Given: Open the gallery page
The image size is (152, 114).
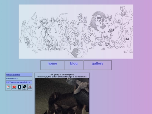Looking at the screenshot, I should (97, 64).
